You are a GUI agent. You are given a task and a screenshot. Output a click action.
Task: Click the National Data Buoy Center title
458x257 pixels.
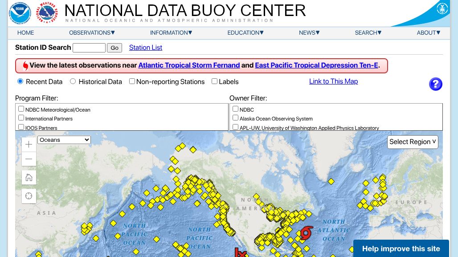185,11
